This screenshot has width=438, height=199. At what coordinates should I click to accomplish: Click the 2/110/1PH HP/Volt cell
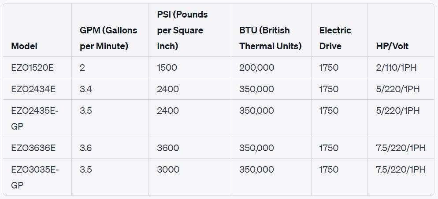(x=396, y=68)
